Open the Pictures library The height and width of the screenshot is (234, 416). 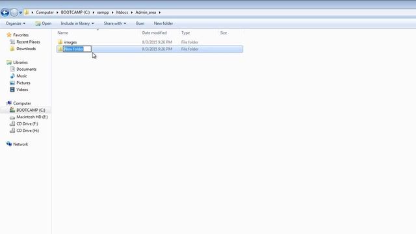23,83
